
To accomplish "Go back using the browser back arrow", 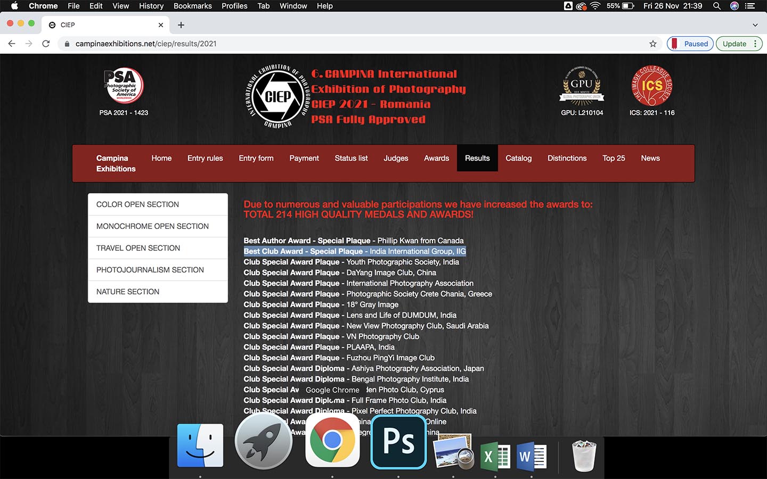I will (12, 44).
